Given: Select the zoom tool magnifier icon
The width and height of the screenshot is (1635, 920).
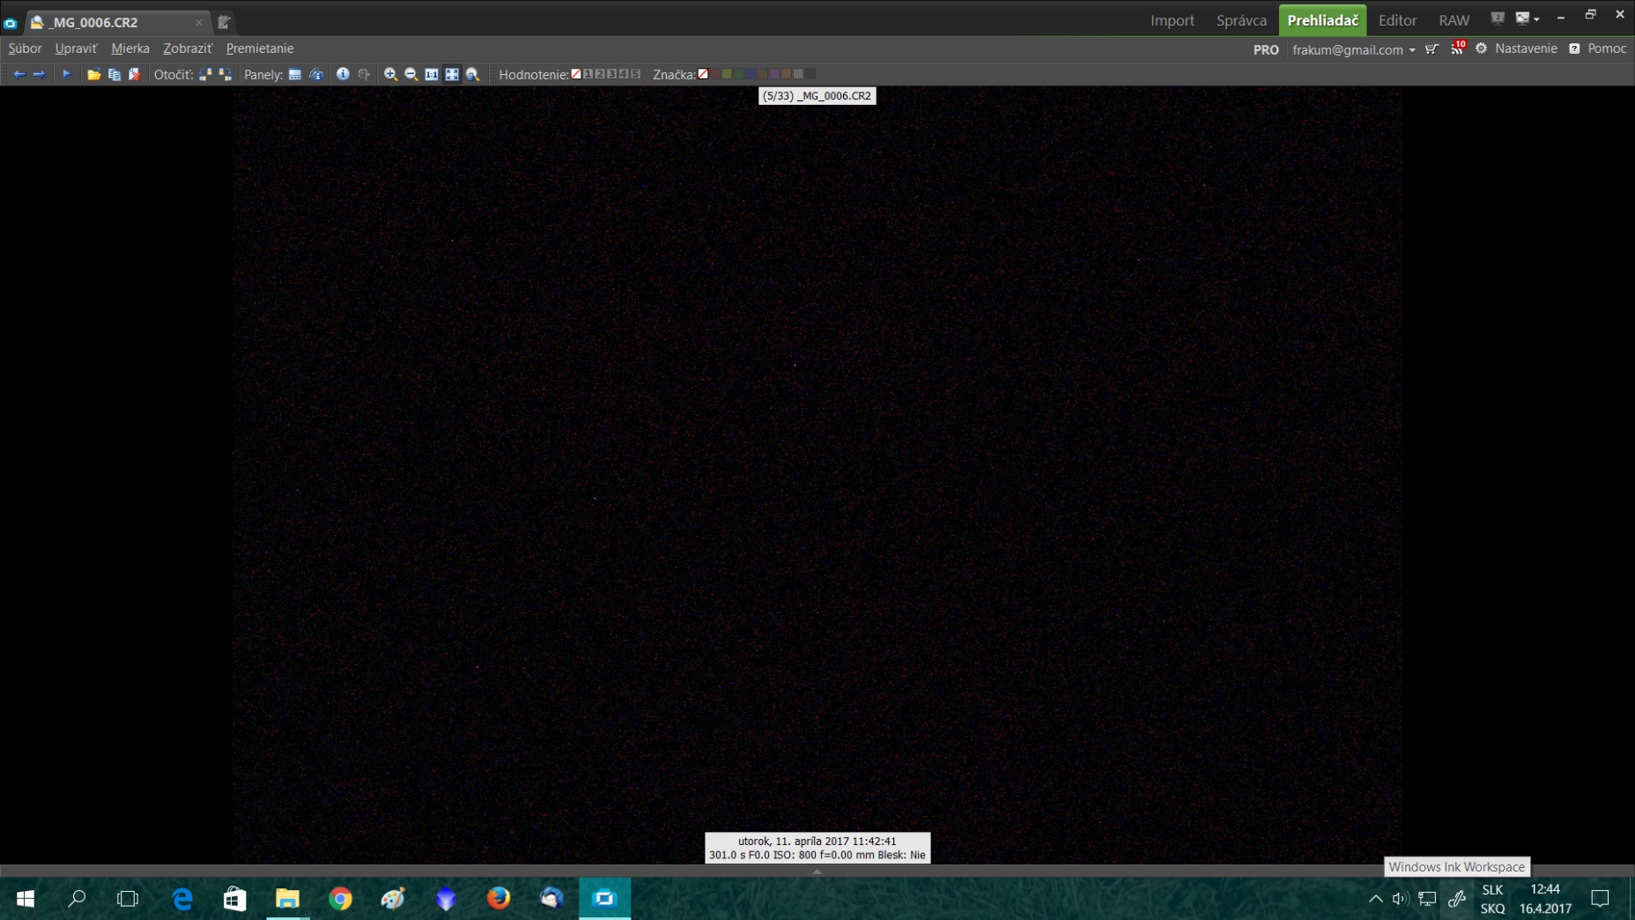Looking at the screenshot, I should click(472, 74).
